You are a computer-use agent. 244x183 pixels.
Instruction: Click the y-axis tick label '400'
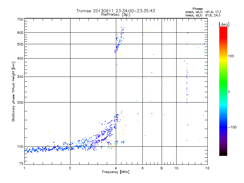pos(20,58)
